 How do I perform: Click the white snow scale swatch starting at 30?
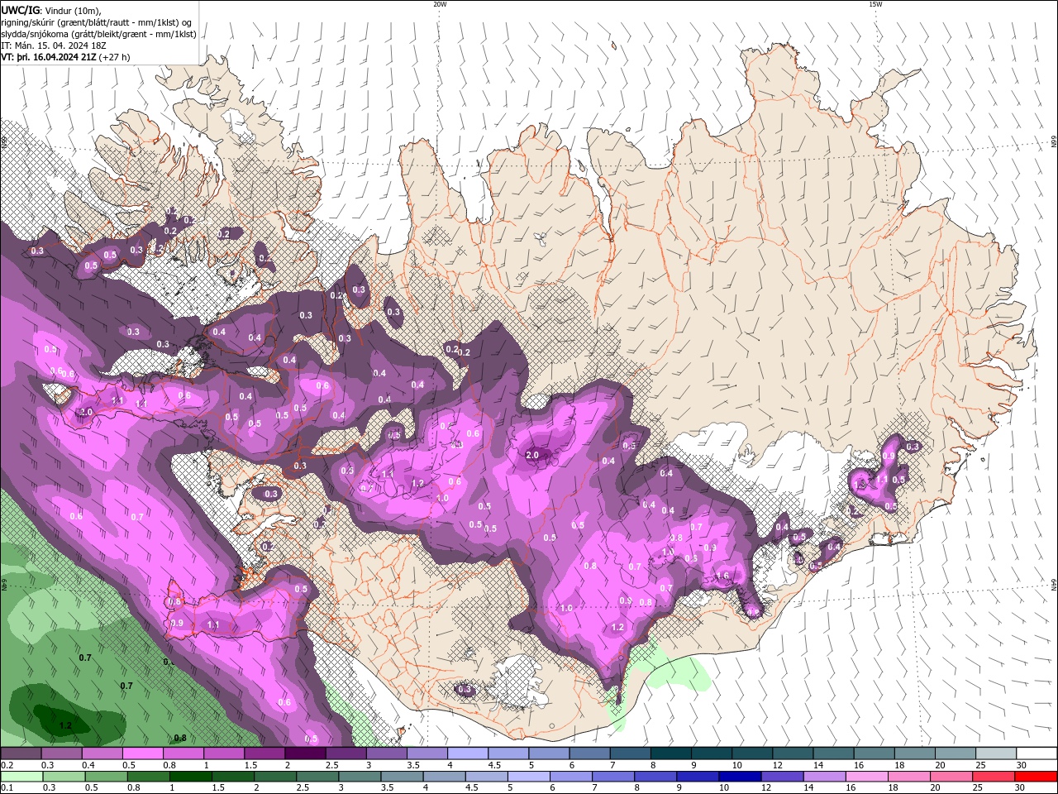tap(1037, 753)
